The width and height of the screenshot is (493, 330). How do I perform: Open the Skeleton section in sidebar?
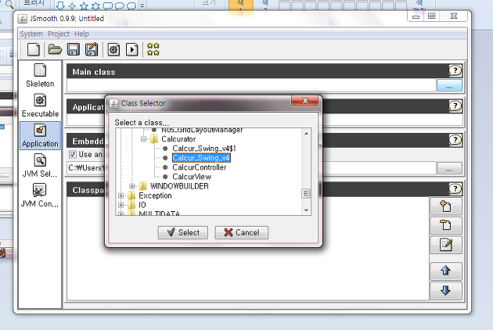[40, 76]
